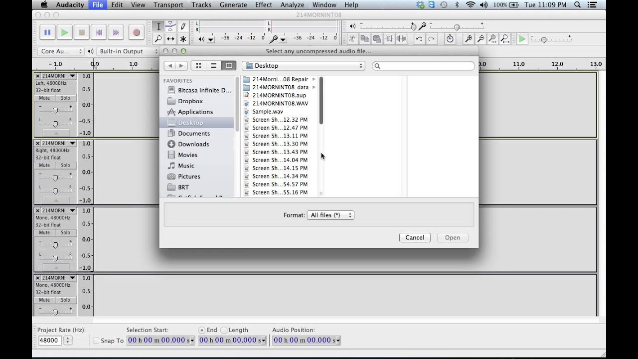Select the Draw pencil tool
This screenshot has height=359, width=638.
coord(183,26)
